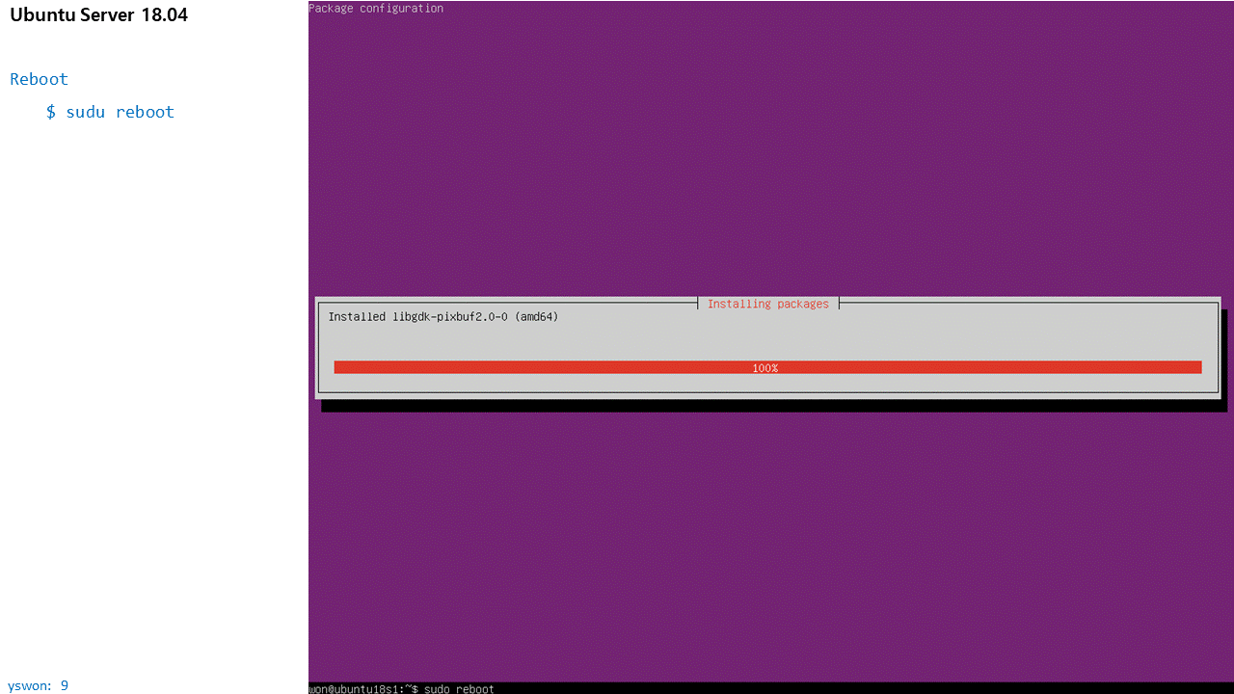1234x694 pixels.
Task: Click the terminal prompt 'sudo reboot' line
Action: tap(401, 688)
